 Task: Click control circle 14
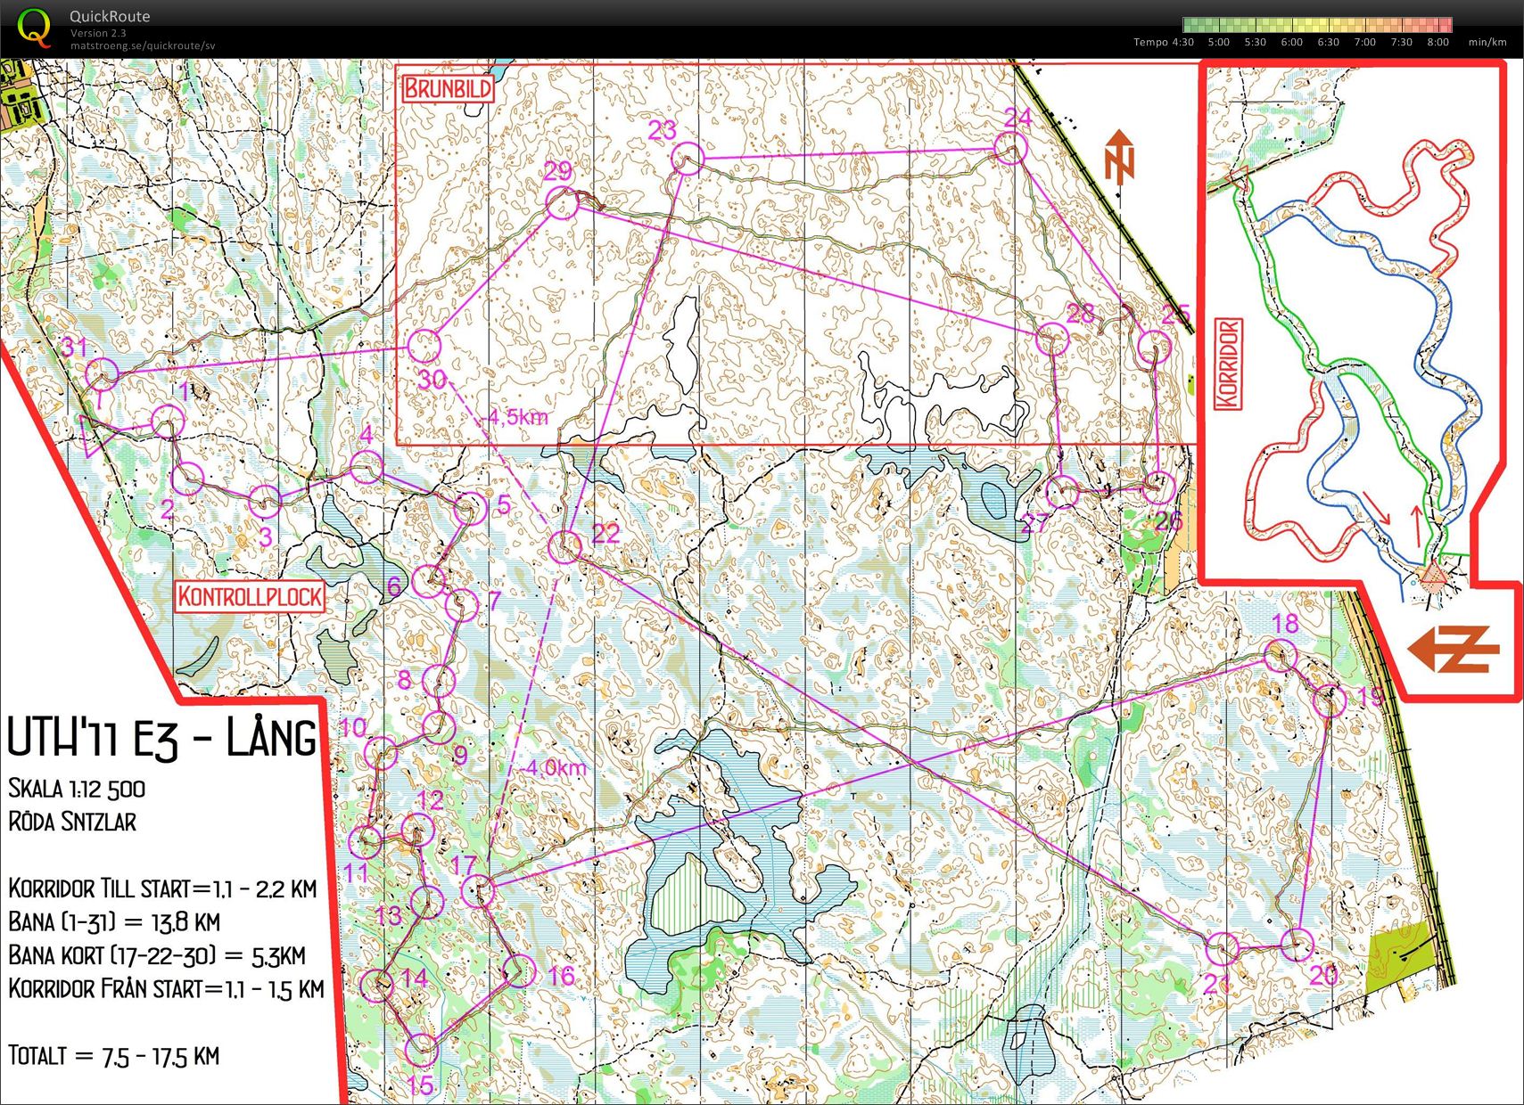pyautogui.click(x=377, y=986)
